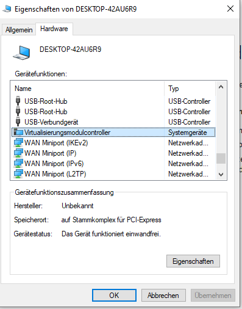Sort the device list by Typ column
Image resolution: width=242 pixels, height=309 pixels.
190,89
